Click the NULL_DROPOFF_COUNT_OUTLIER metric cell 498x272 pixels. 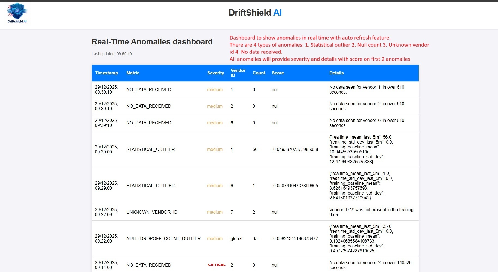coord(163,238)
